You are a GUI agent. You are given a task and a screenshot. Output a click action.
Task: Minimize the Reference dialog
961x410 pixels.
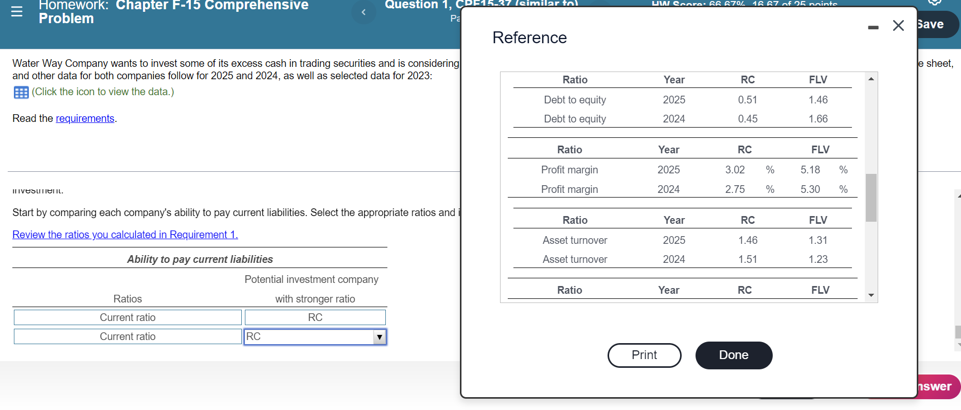[x=873, y=27]
